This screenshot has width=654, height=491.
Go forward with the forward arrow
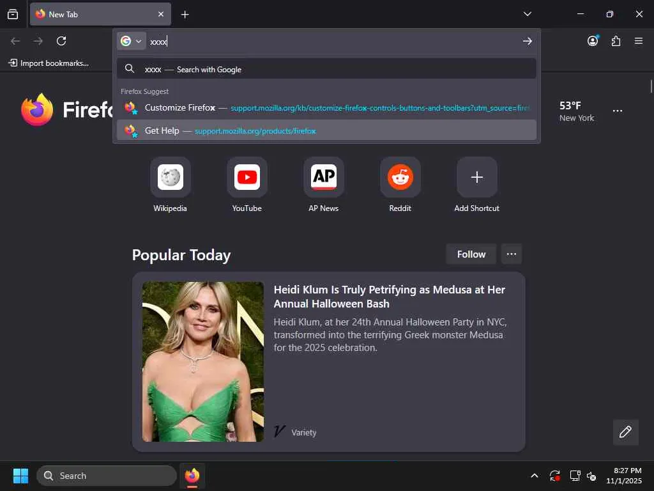[38, 41]
